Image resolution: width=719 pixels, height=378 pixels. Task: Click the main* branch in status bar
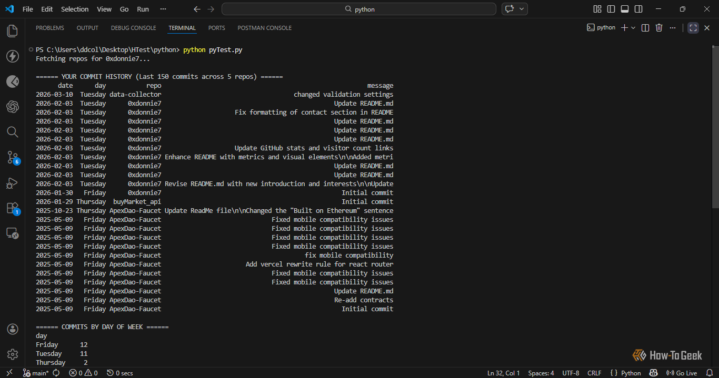(x=36, y=373)
